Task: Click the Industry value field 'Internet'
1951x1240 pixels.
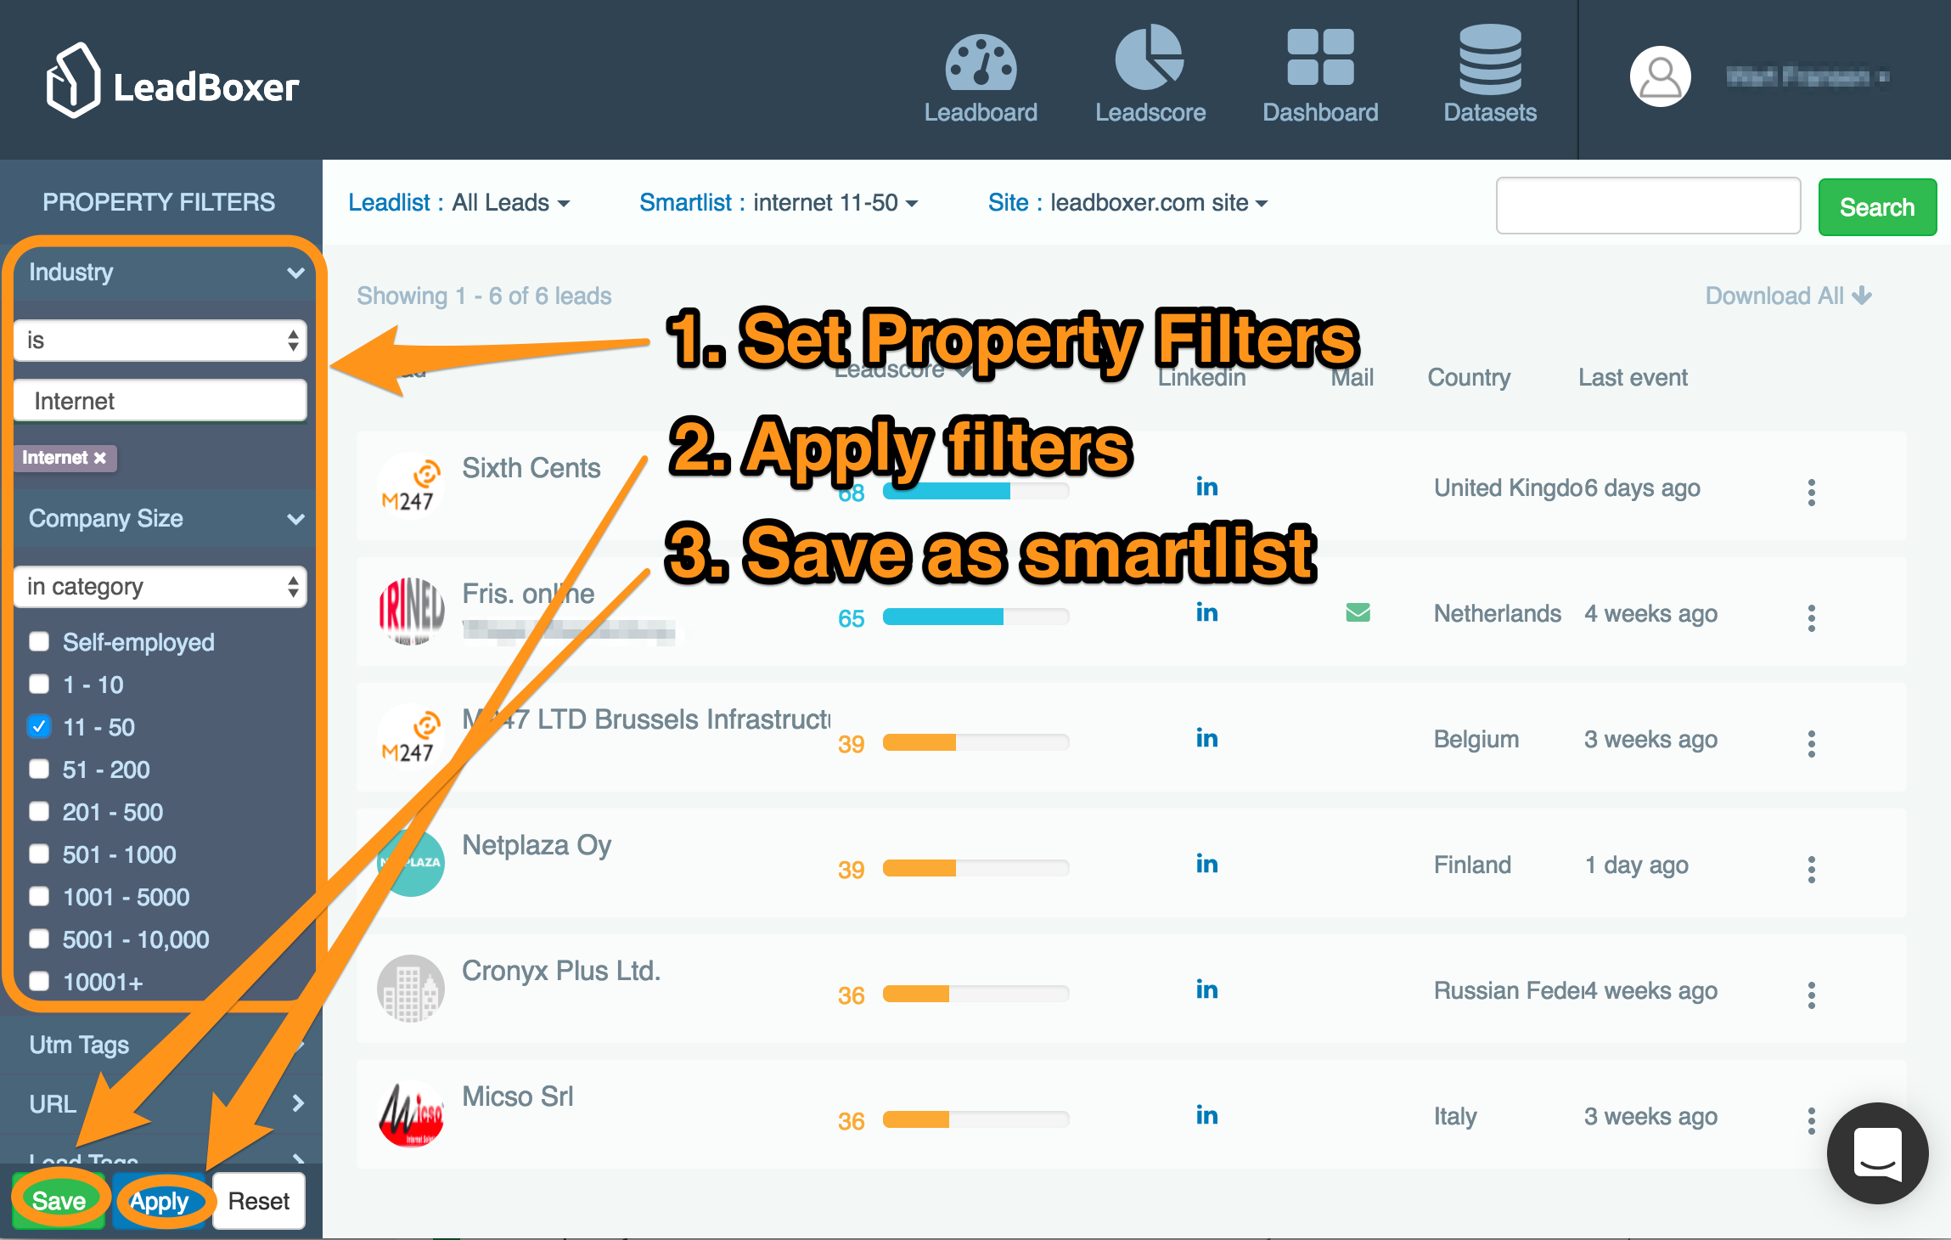Action: pos(160,401)
